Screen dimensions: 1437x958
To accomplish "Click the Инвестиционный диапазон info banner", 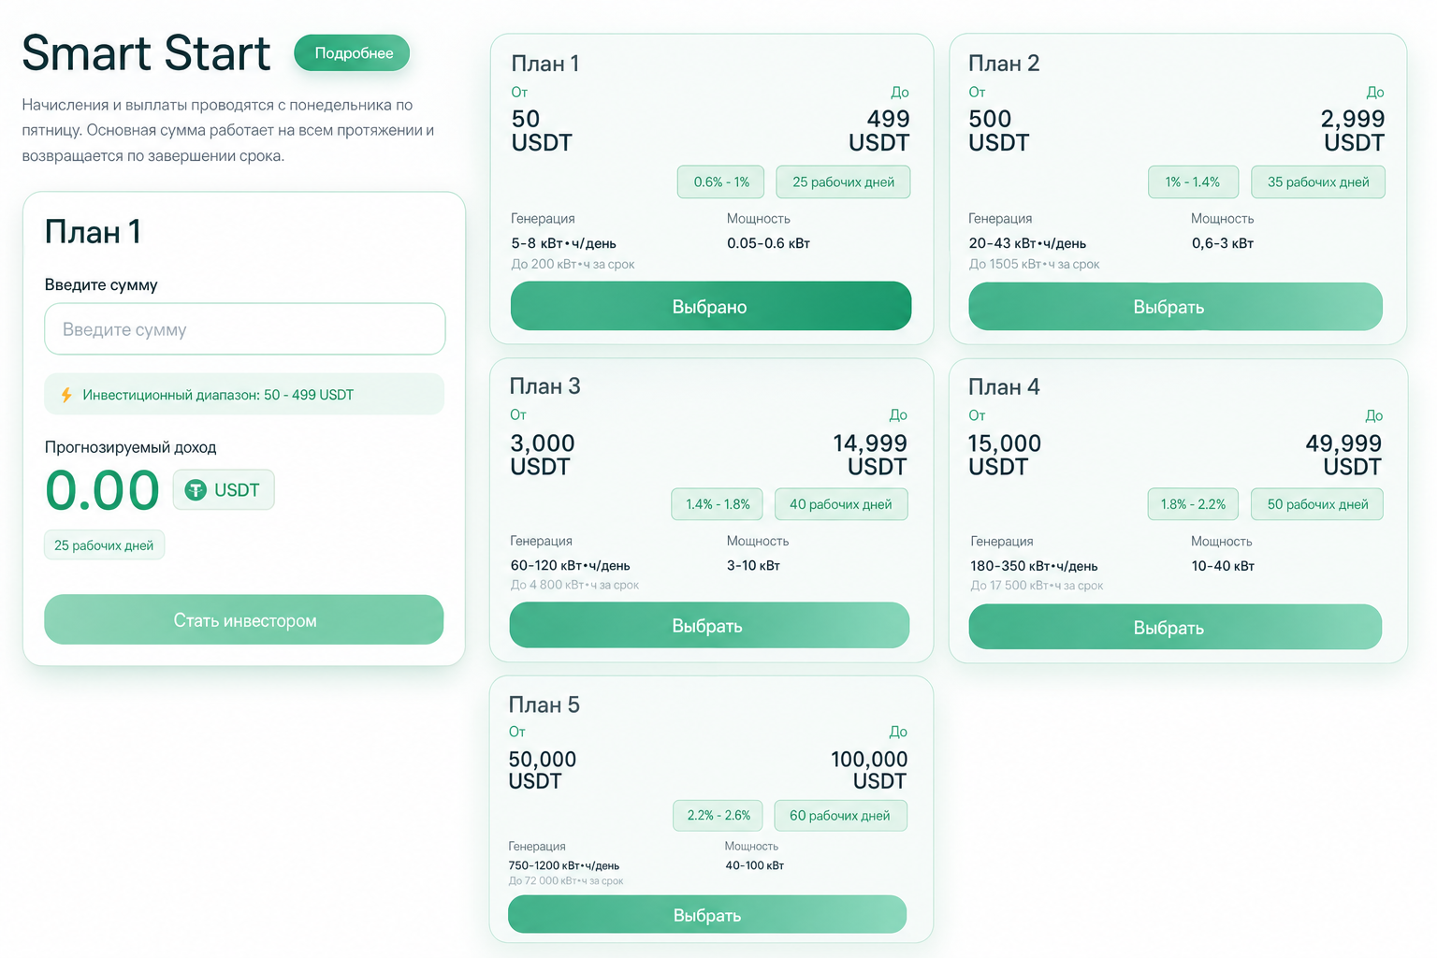I will [244, 395].
